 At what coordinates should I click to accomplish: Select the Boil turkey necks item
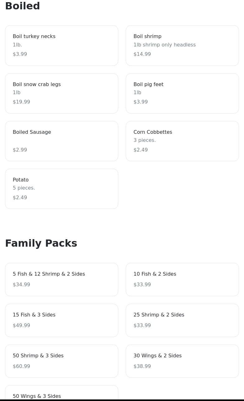coord(62,46)
